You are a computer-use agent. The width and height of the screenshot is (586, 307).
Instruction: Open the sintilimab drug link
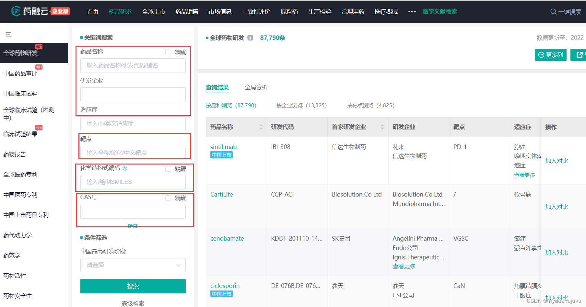(x=223, y=147)
